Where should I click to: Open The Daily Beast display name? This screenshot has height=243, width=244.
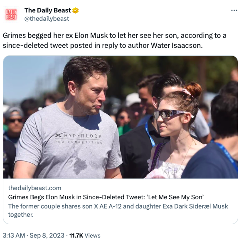[x=47, y=10]
